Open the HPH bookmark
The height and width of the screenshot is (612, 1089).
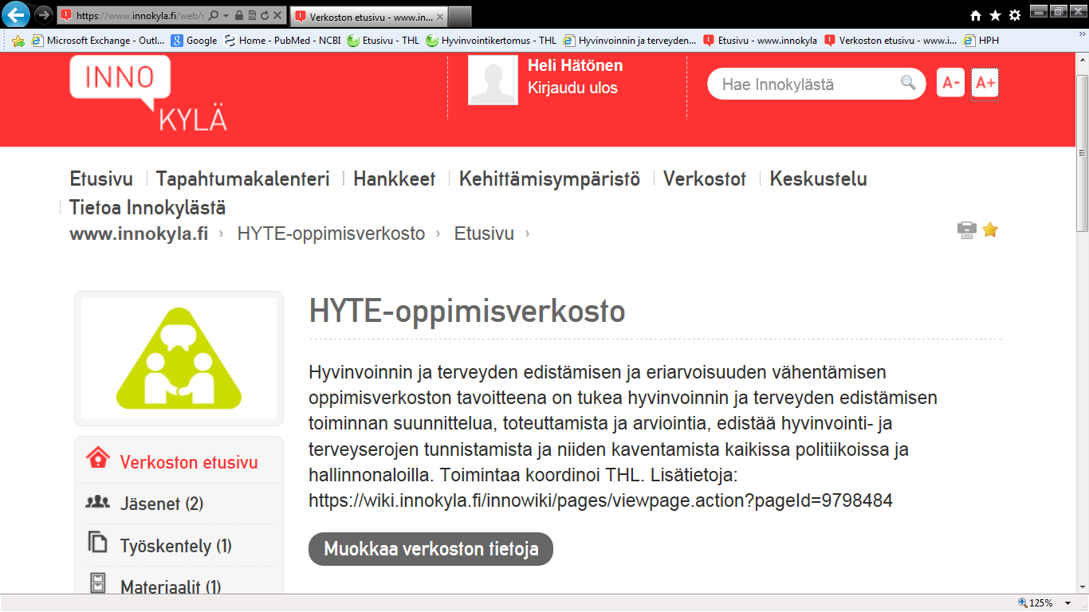point(981,41)
